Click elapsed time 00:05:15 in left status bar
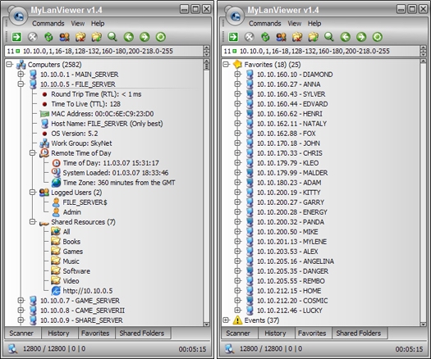 coord(192,349)
